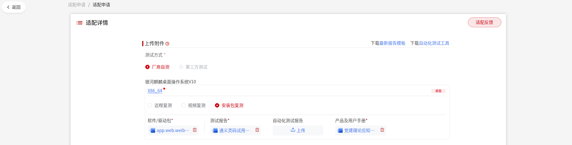Delete the 通义灵码试用 test report file

point(257,130)
